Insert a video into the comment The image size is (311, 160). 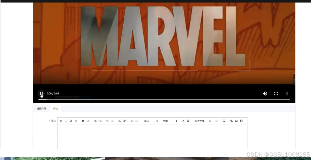coord(241,121)
